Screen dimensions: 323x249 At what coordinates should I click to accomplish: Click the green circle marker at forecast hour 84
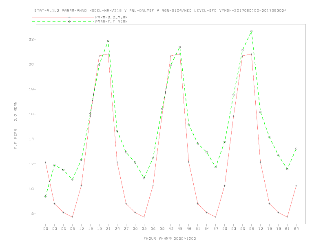click(x=296, y=149)
